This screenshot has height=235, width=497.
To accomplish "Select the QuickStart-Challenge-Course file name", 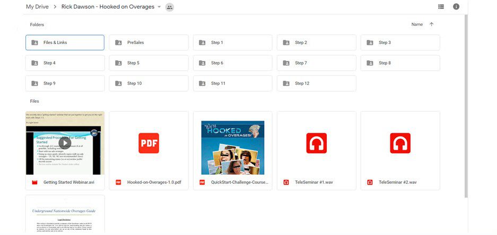I will (240, 182).
